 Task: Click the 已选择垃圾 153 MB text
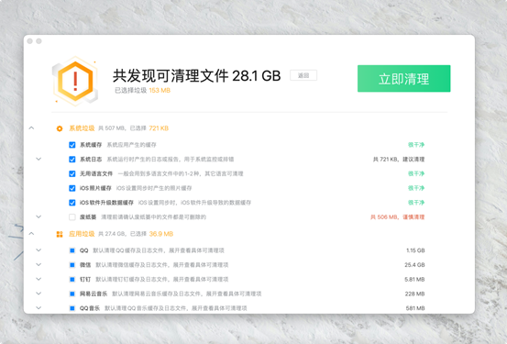click(x=143, y=91)
